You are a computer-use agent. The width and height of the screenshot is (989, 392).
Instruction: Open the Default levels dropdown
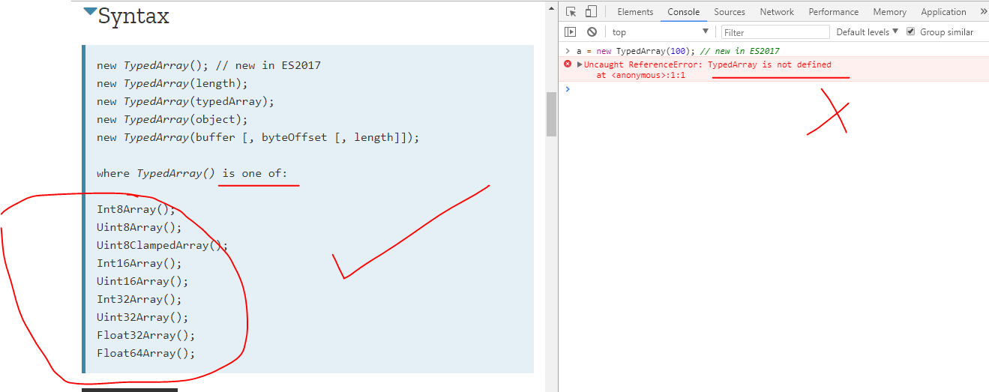click(867, 31)
